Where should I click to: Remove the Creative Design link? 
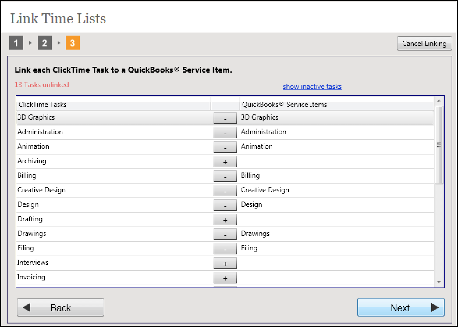coord(225,191)
